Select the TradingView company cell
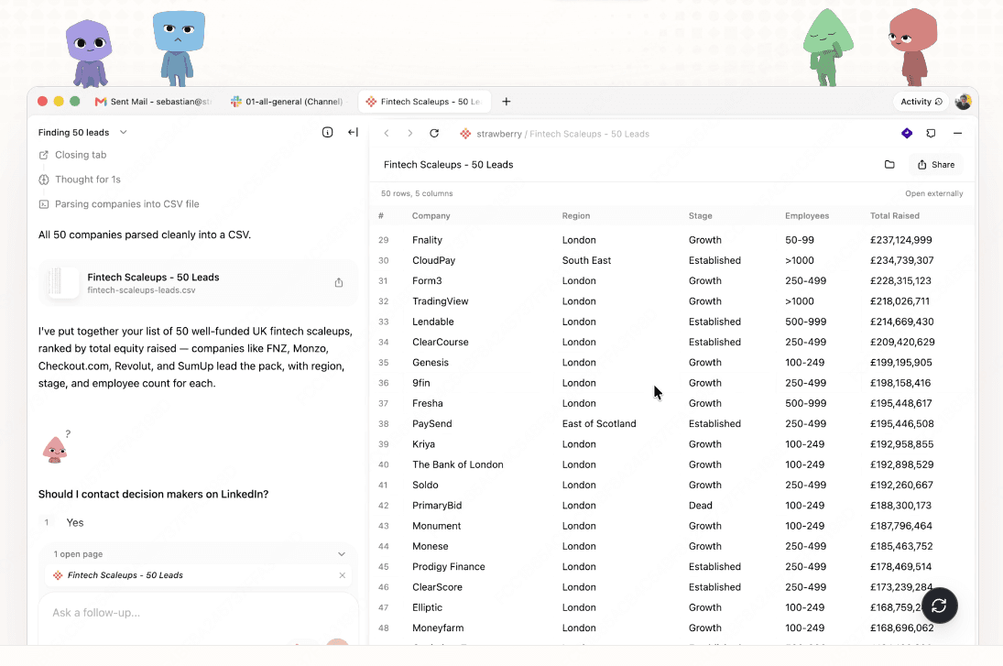This screenshot has height=666, width=1003. (x=440, y=301)
